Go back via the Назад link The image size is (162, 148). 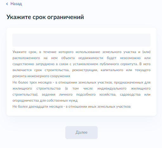click(16, 4)
